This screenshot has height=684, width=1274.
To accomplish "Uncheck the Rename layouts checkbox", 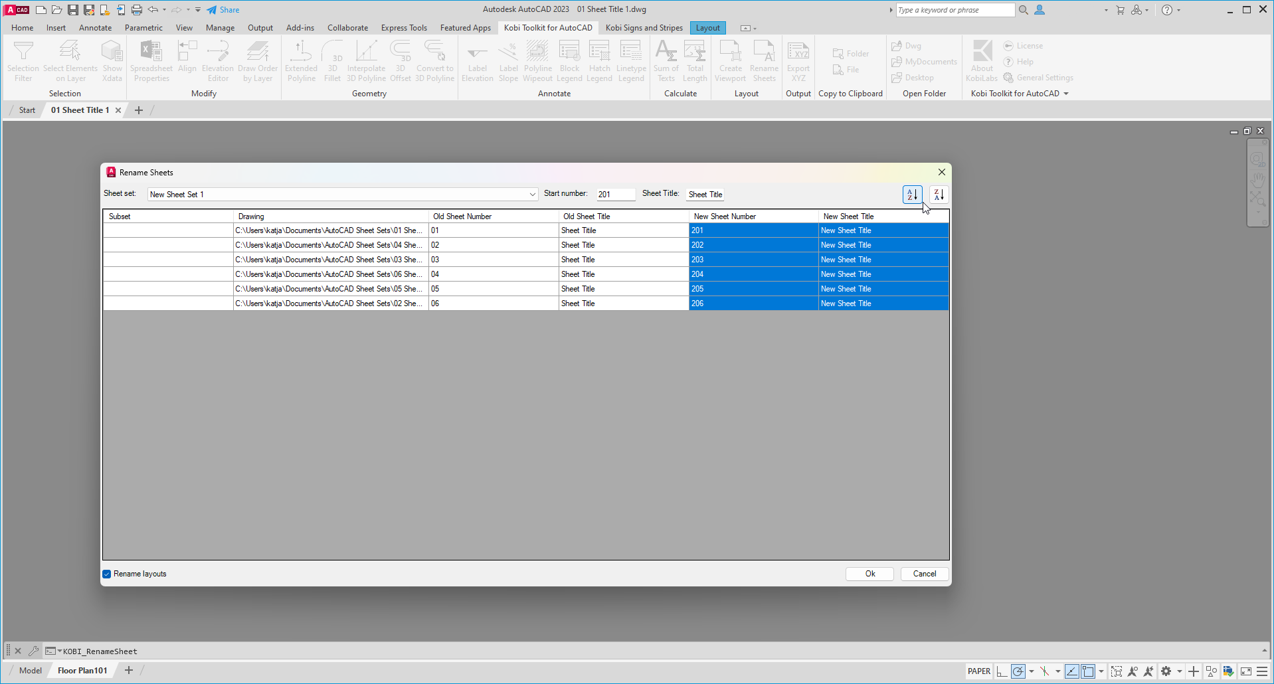I will point(106,574).
